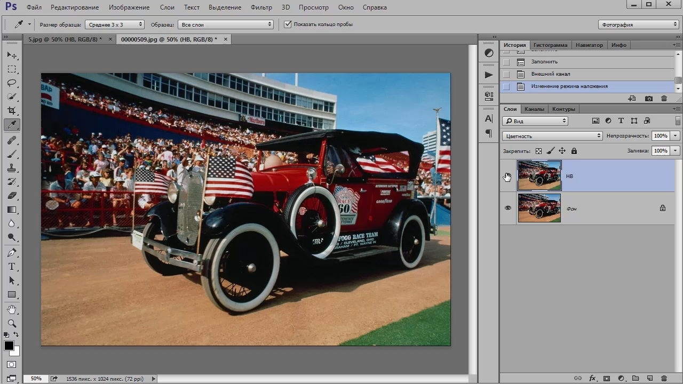Select the Quick Selection tool
This screenshot has width=683, height=384.
point(12,97)
